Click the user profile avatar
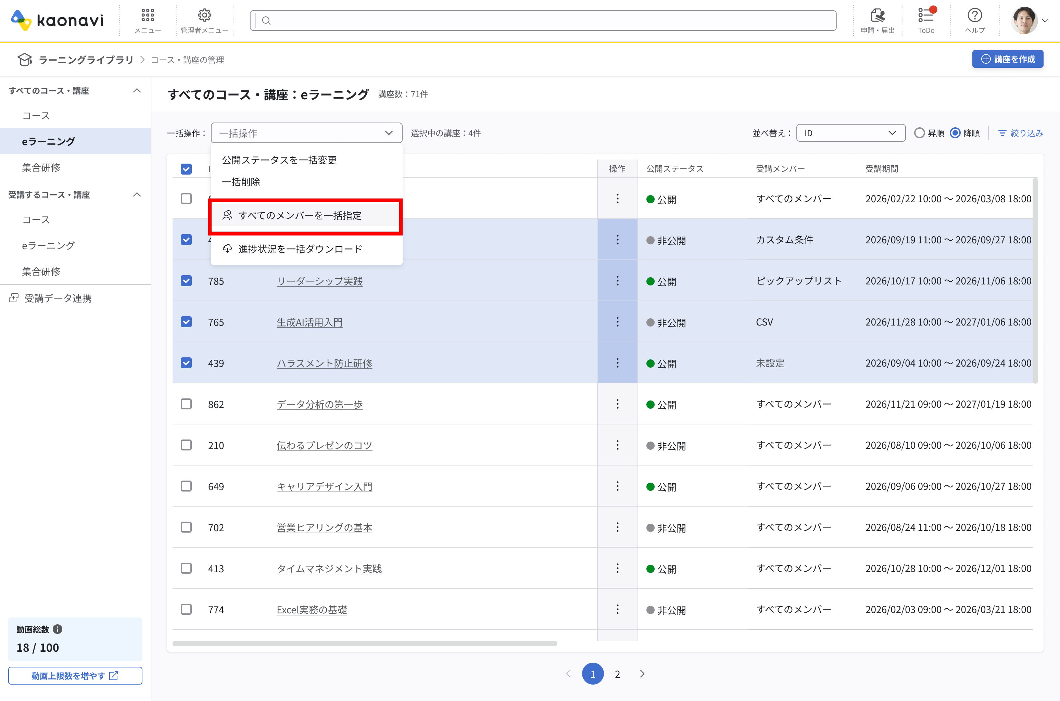This screenshot has width=1060, height=701. (1024, 20)
